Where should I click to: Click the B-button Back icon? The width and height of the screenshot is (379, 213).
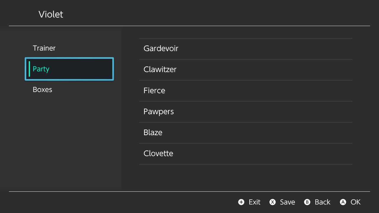[x=307, y=202]
